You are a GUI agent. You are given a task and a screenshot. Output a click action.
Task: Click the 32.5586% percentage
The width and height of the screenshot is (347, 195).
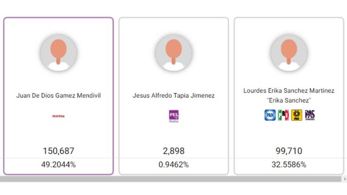point(289,165)
